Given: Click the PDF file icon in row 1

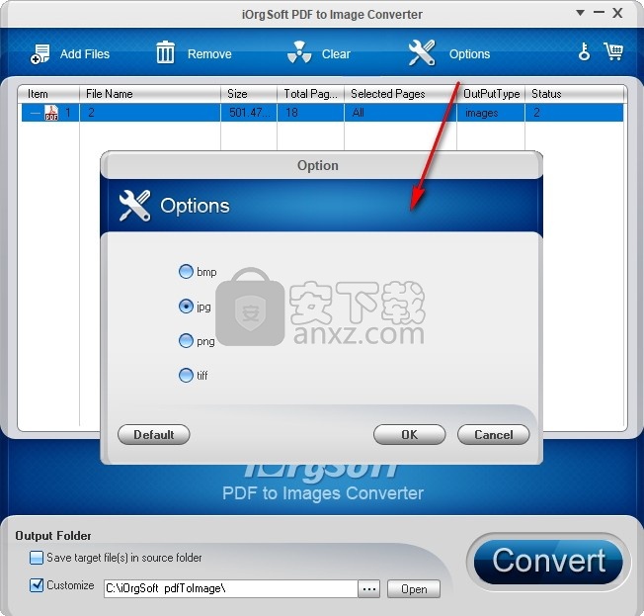Looking at the screenshot, I should (51, 113).
